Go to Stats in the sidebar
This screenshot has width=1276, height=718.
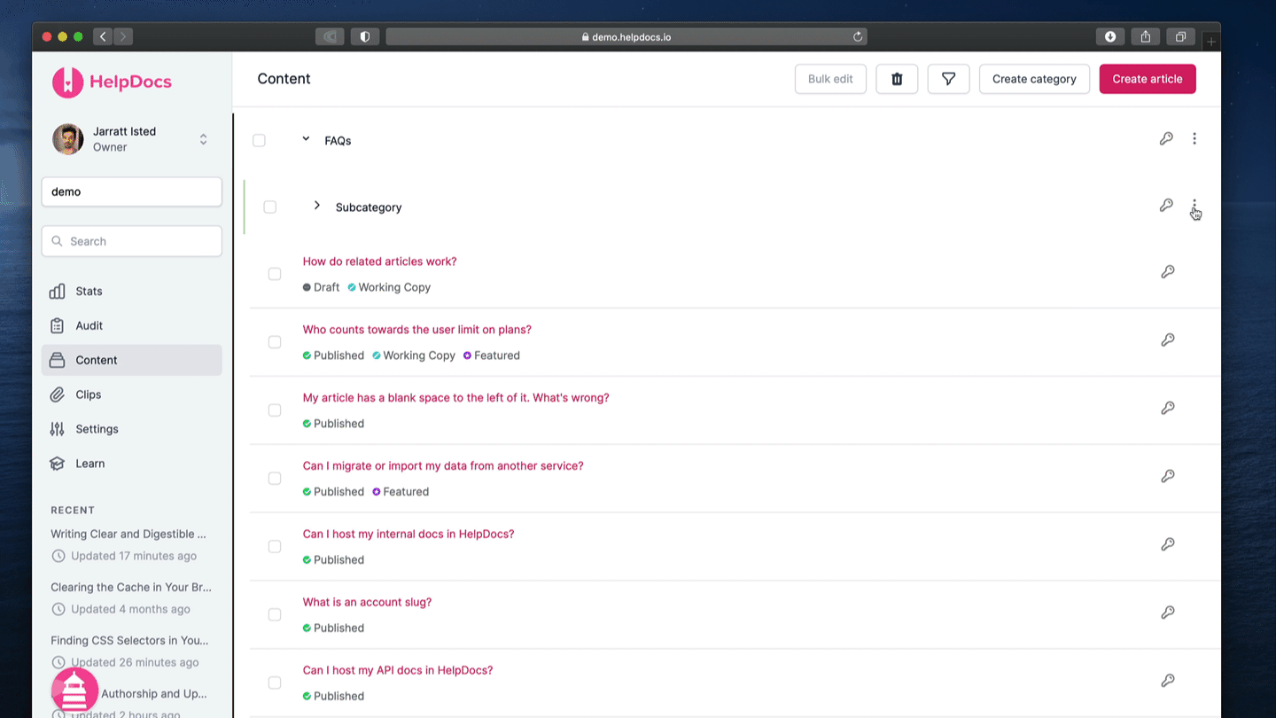[131, 291]
